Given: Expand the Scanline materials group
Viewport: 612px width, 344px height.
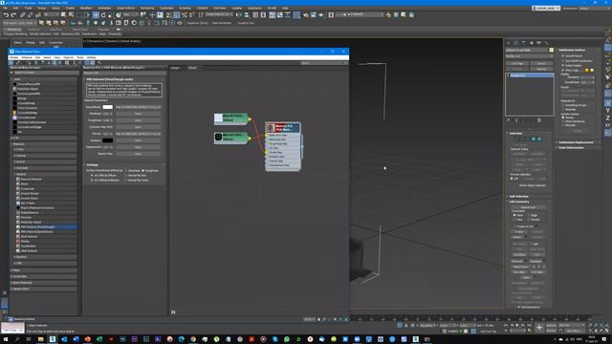Looking at the screenshot, I should coord(44,257).
